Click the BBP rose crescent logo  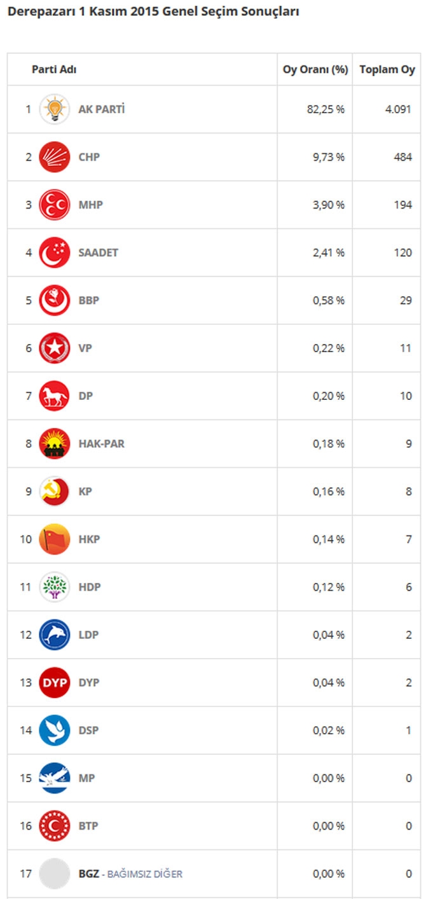point(55,300)
